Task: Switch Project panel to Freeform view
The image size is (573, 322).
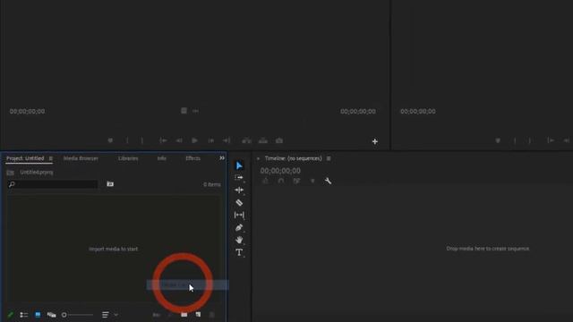Action: [x=52, y=315]
